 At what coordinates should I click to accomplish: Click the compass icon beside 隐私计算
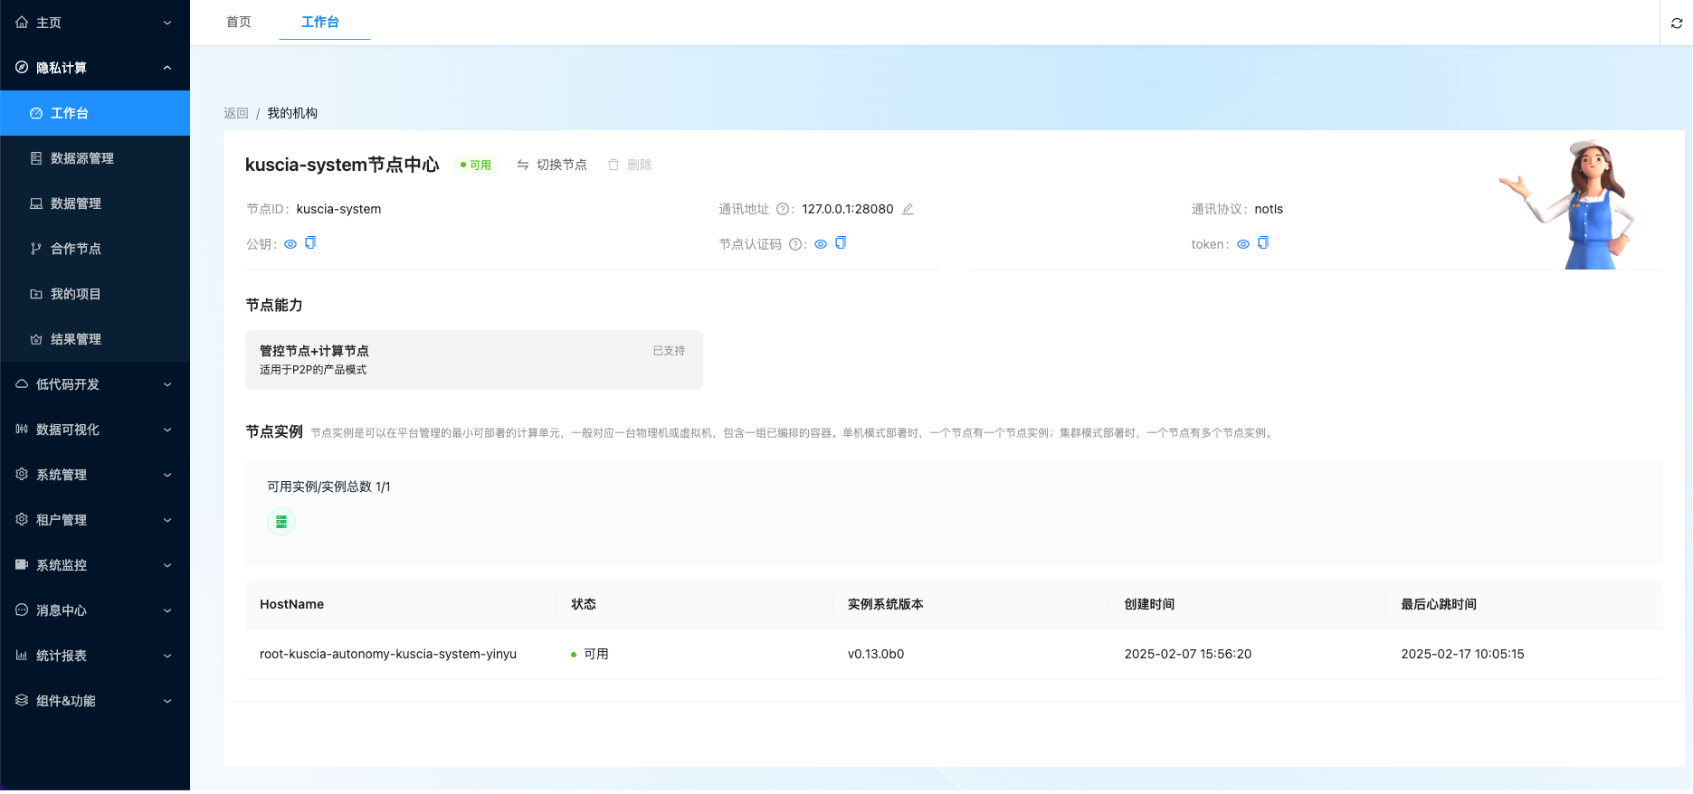point(22,67)
